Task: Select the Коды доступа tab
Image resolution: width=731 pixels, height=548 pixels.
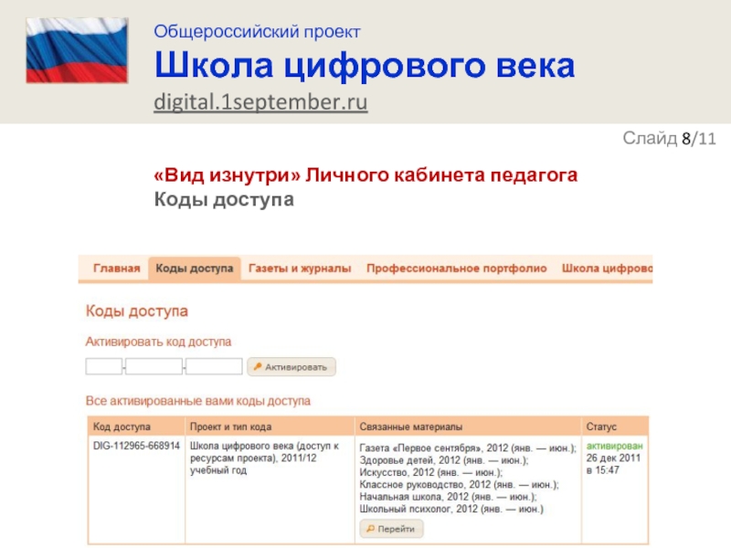Action: tap(195, 269)
